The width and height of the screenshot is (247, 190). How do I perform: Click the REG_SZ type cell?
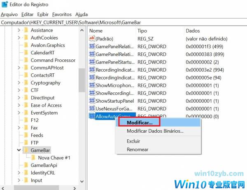[x=145, y=39]
